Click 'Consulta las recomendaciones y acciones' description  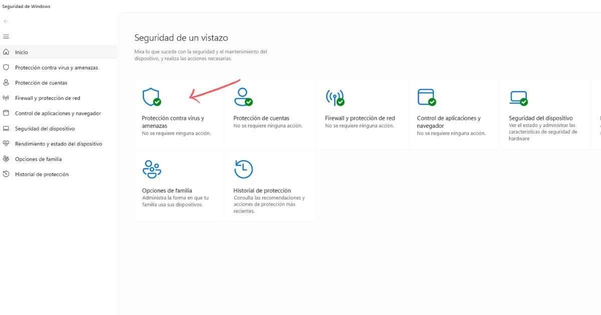[x=269, y=204]
